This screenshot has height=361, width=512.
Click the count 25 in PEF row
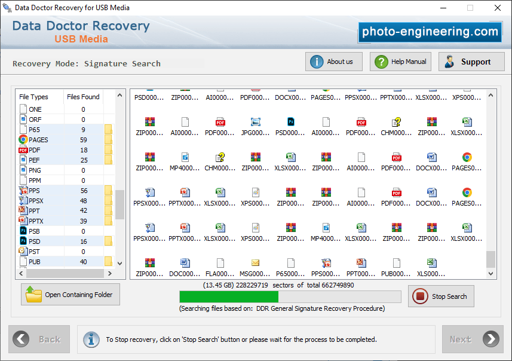pos(84,160)
